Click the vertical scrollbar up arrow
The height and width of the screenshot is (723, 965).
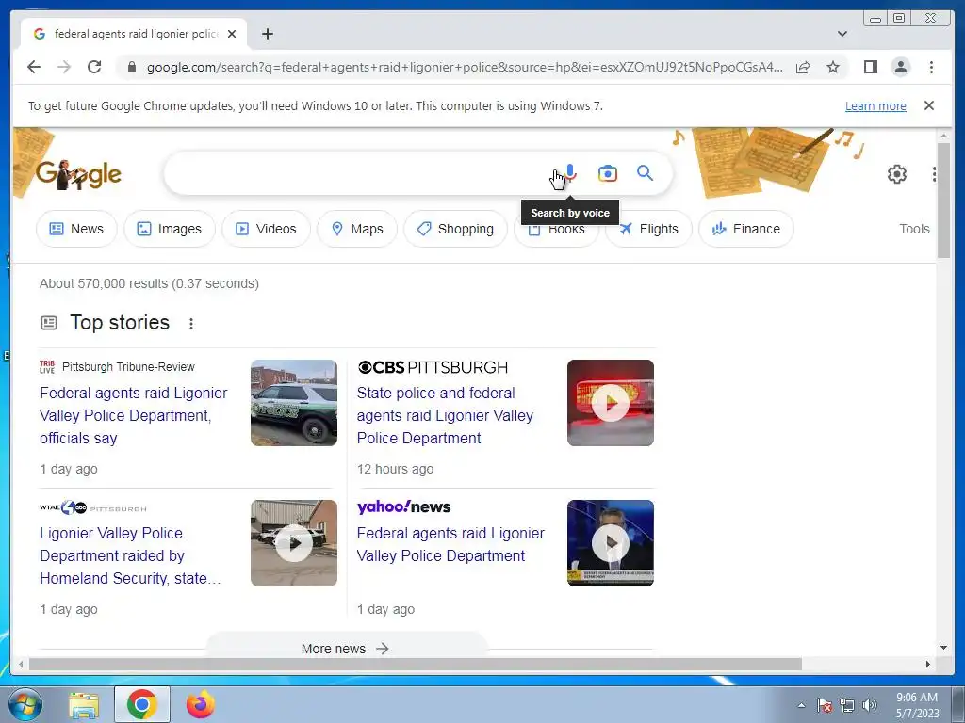pyautogui.click(x=944, y=136)
